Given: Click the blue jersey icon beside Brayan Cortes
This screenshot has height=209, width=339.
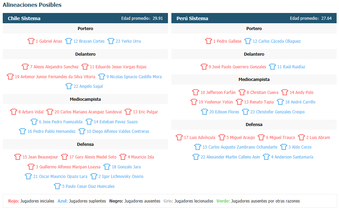Looking at the screenshot, I should tap(69, 41).
